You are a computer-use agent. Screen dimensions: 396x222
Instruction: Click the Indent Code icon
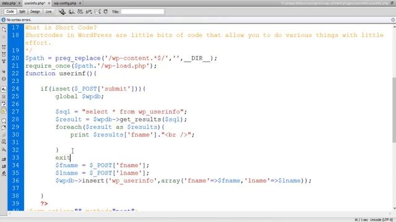tap(4, 159)
